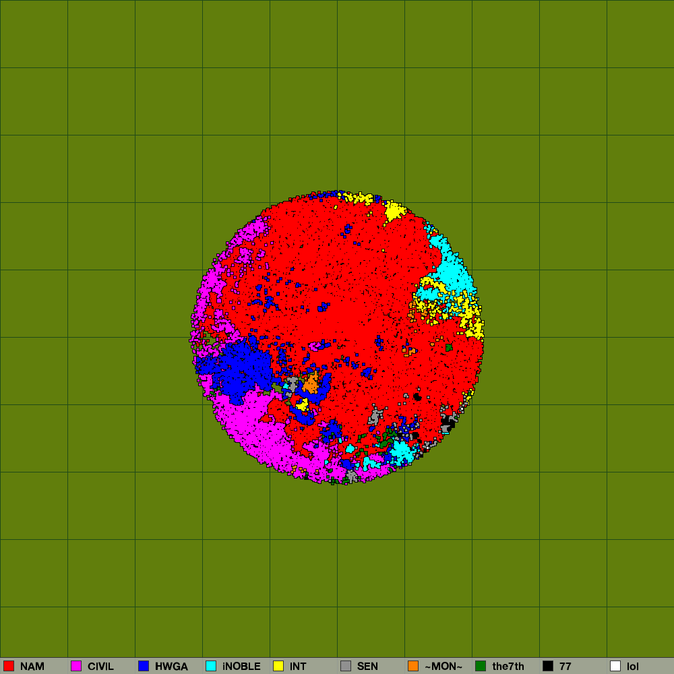Click the red NAM color swatch
Screen dimensions: 674x674
[9, 666]
